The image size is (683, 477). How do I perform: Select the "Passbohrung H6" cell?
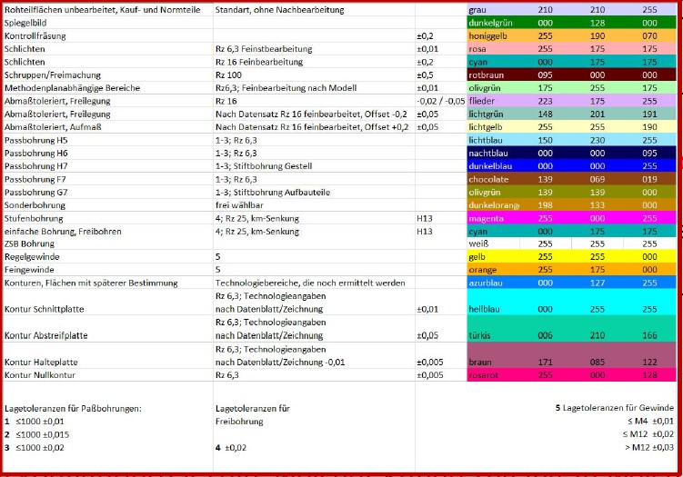tap(108, 154)
